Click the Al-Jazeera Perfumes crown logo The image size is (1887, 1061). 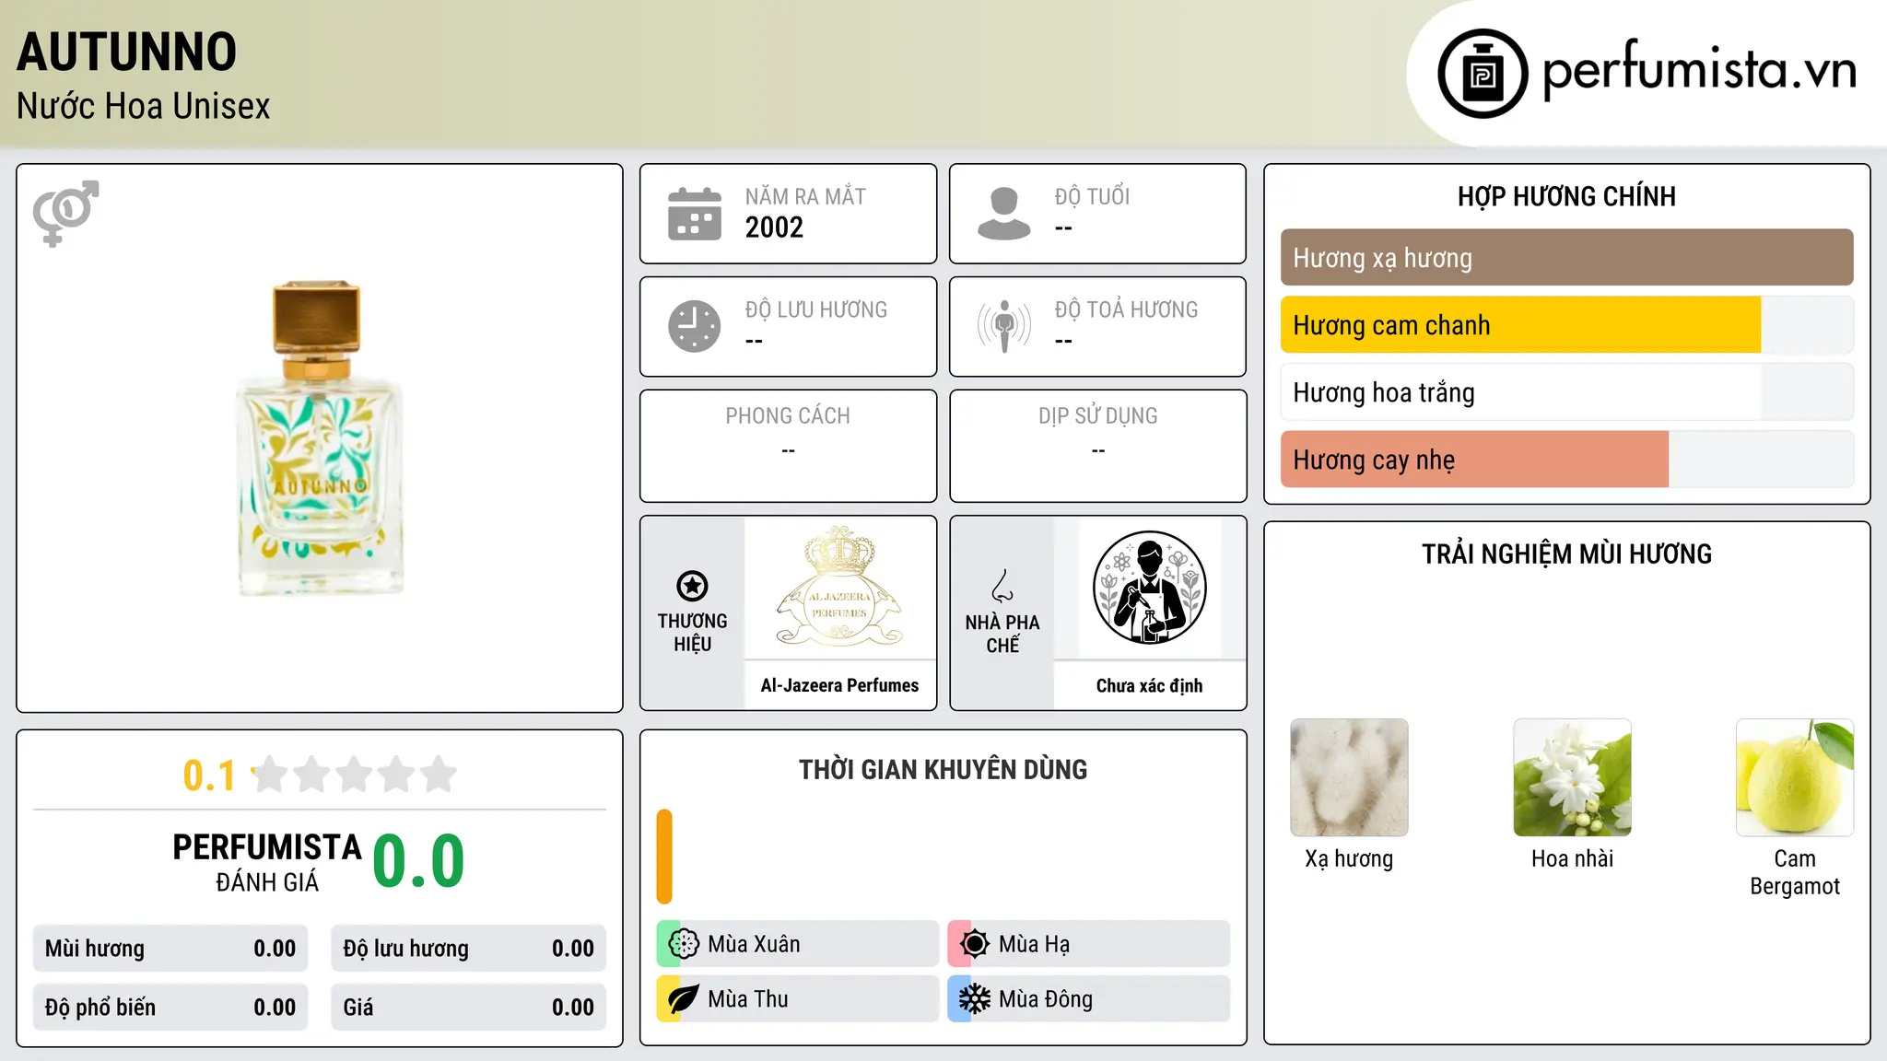(839, 586)
